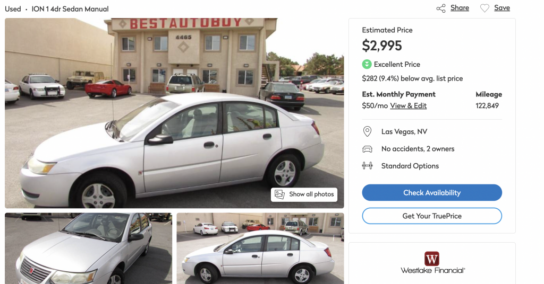
Task: Click the share network icon
Action: (441, 8)
